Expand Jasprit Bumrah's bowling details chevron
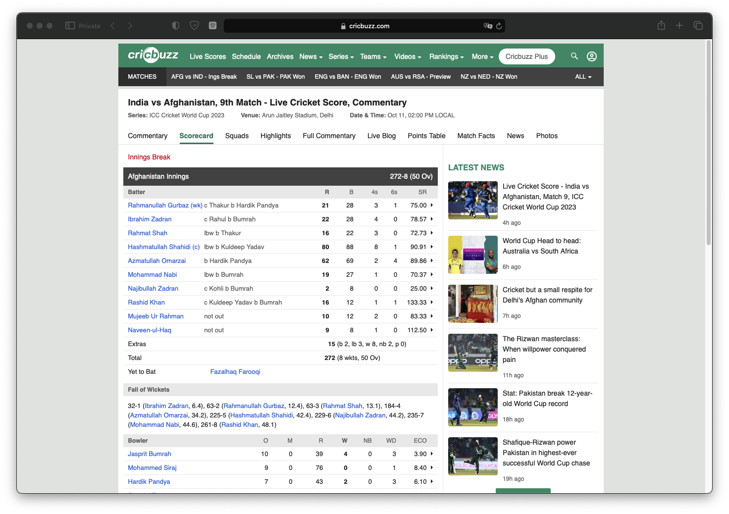729x514 pixels. coord(430,454)
